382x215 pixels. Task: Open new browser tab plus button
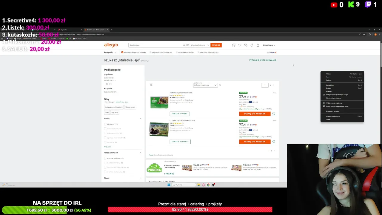pos(112,30)
